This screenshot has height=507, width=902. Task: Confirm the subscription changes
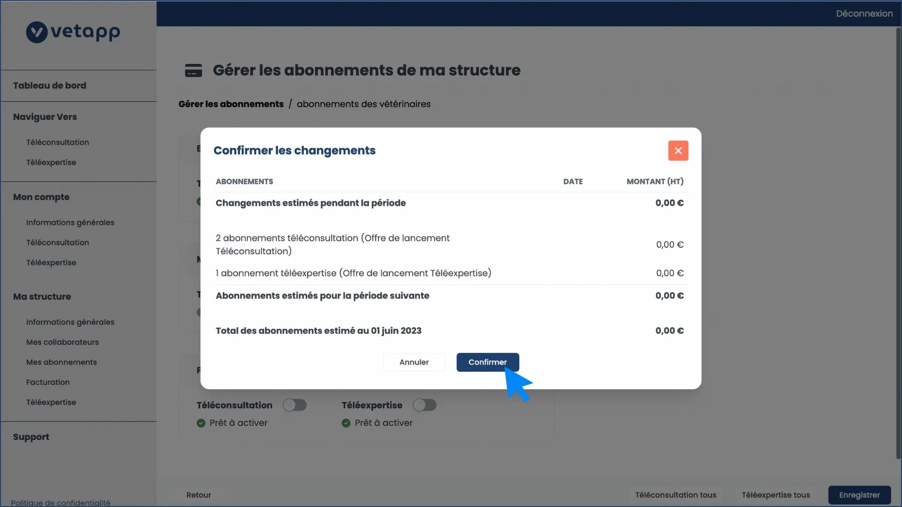click(488, 362)
